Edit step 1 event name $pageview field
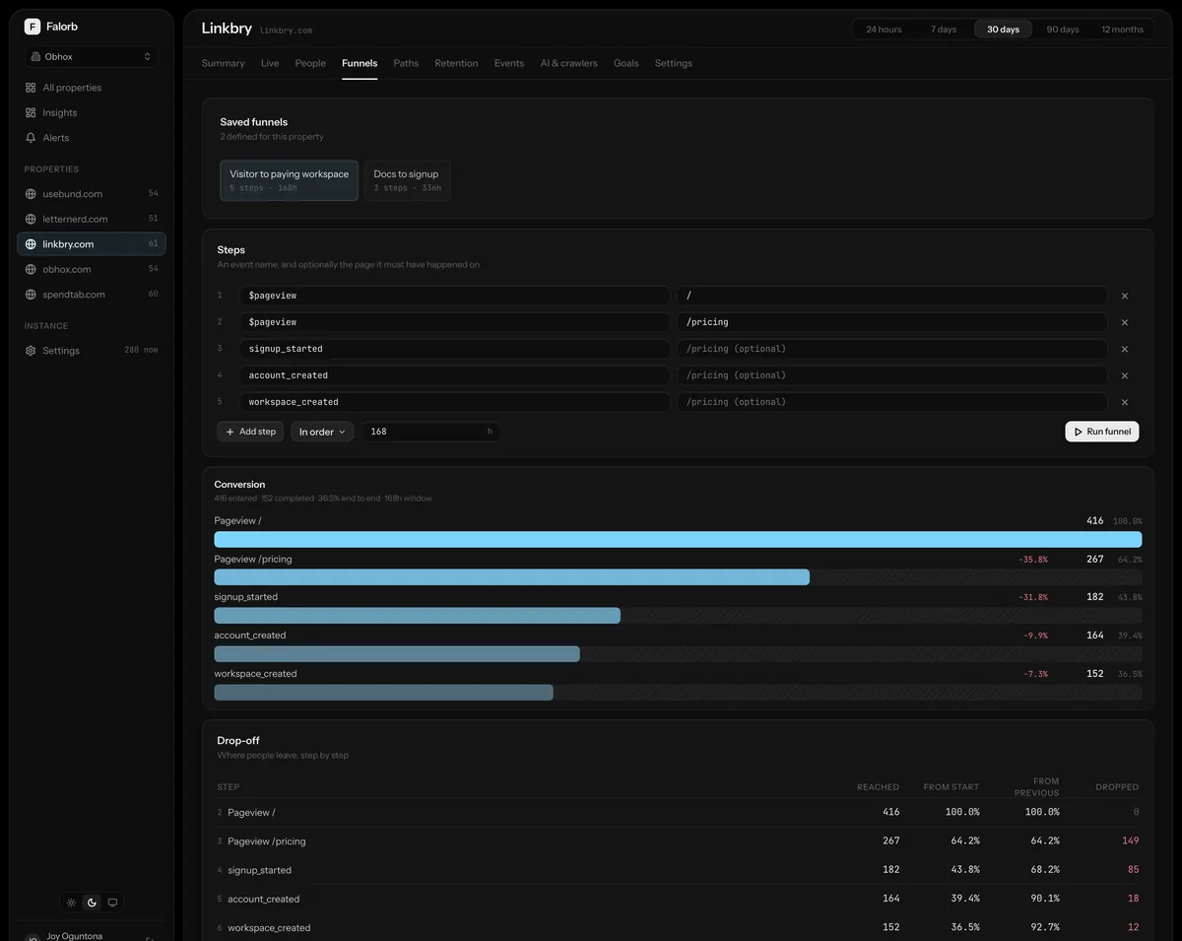The height and width of the screenshot is (941, 1182). pos(455,296)
